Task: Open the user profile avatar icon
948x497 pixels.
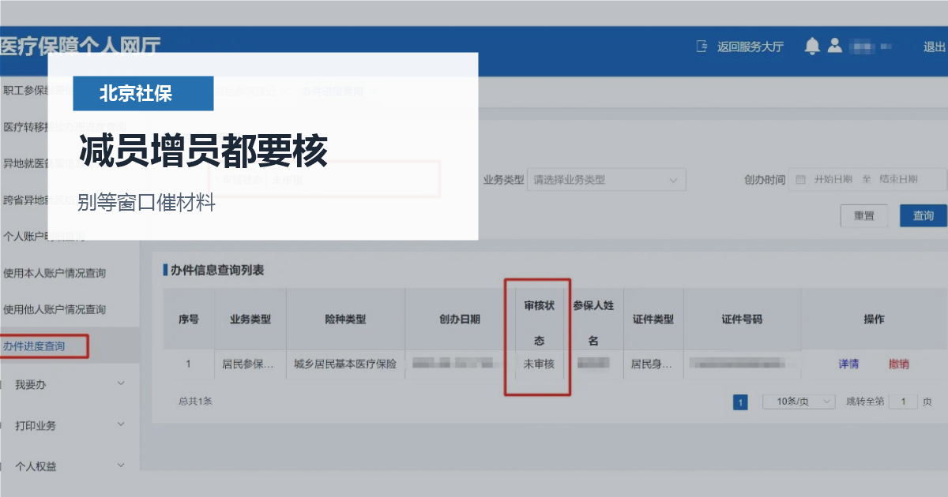Action: pos(835,47)
